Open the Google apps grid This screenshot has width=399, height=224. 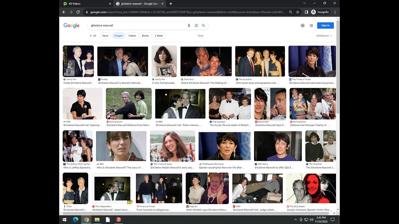tap(311, 26)
